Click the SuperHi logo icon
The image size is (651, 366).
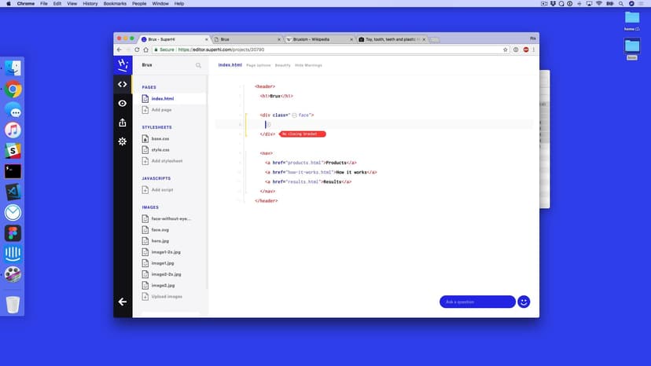(x=123, y=64)
